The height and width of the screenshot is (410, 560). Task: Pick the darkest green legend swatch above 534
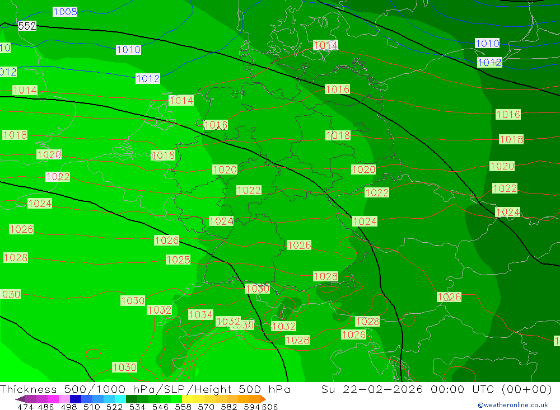[132, 399]
